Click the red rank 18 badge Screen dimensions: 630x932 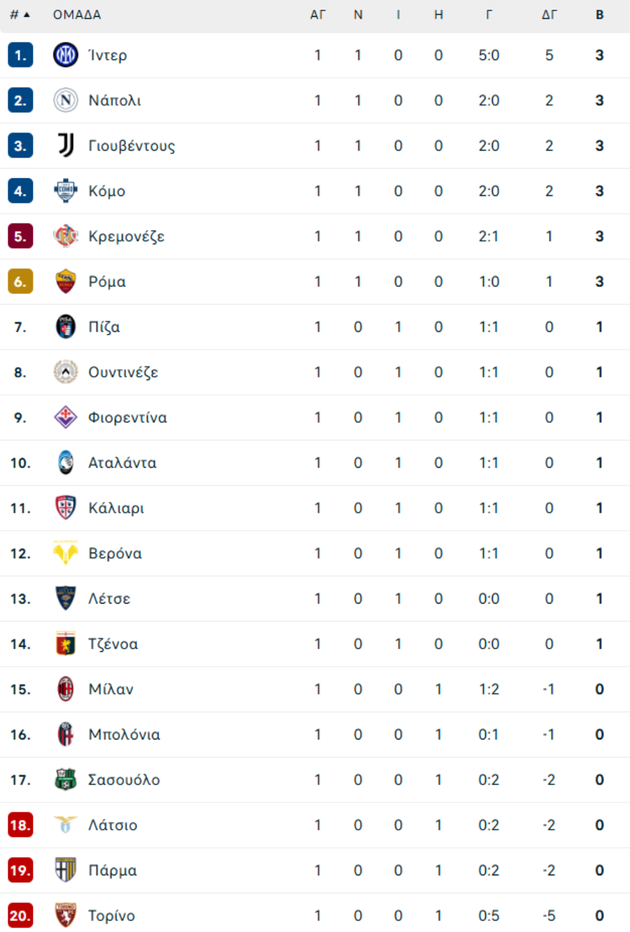click(20, 825)
